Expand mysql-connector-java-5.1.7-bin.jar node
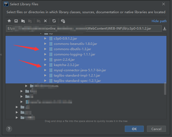 pyautogui.click(x=45, y=70)
